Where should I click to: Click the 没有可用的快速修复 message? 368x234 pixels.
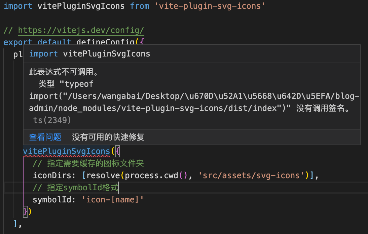pyautogui.click(x=108, y=137)
